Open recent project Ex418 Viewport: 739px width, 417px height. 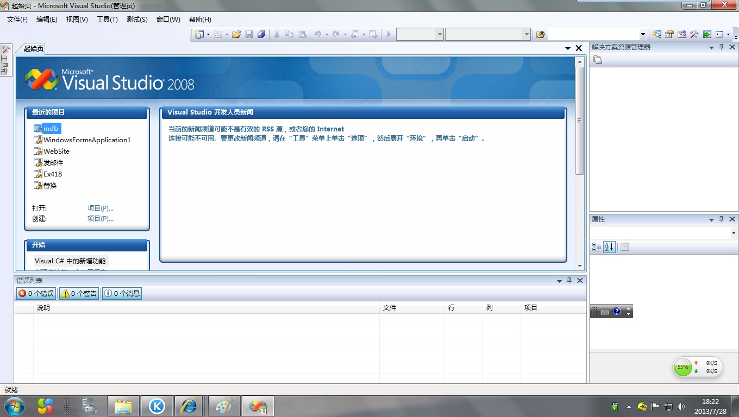tap(53, 174)
